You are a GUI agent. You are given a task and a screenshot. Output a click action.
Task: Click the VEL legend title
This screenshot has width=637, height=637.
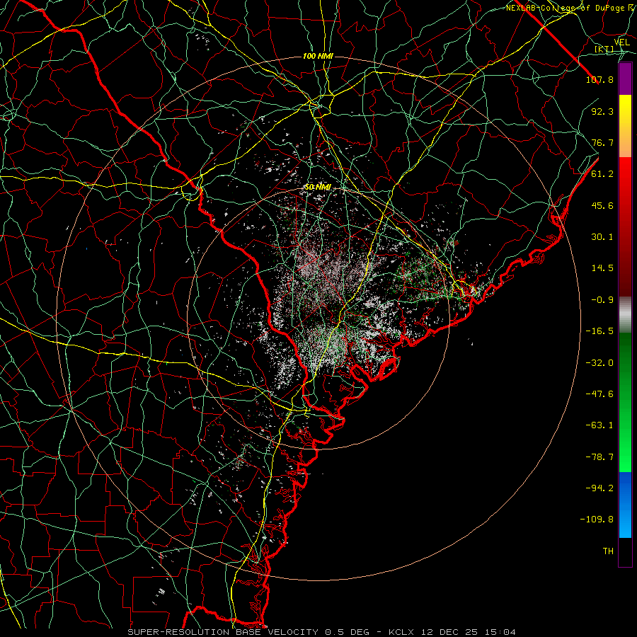622,42
